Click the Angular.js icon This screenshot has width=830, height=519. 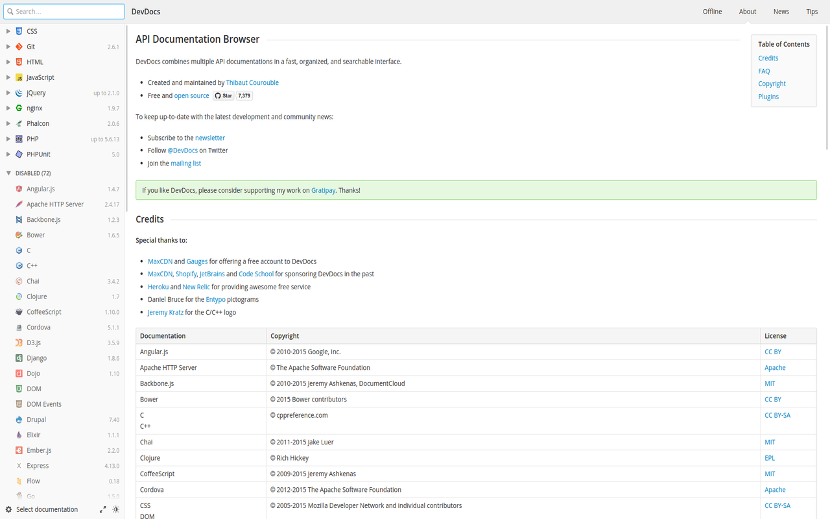(19, 189)
